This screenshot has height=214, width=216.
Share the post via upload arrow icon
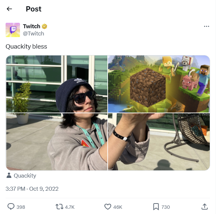[205, 206]
